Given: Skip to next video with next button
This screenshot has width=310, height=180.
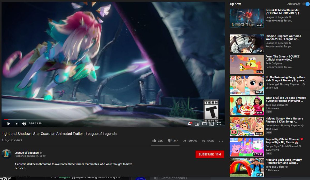Looking at the screenshot, I should pos(17,124).
